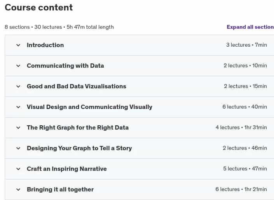
Task: Expand Communicating with Data chevron
Action: [18, 66]
